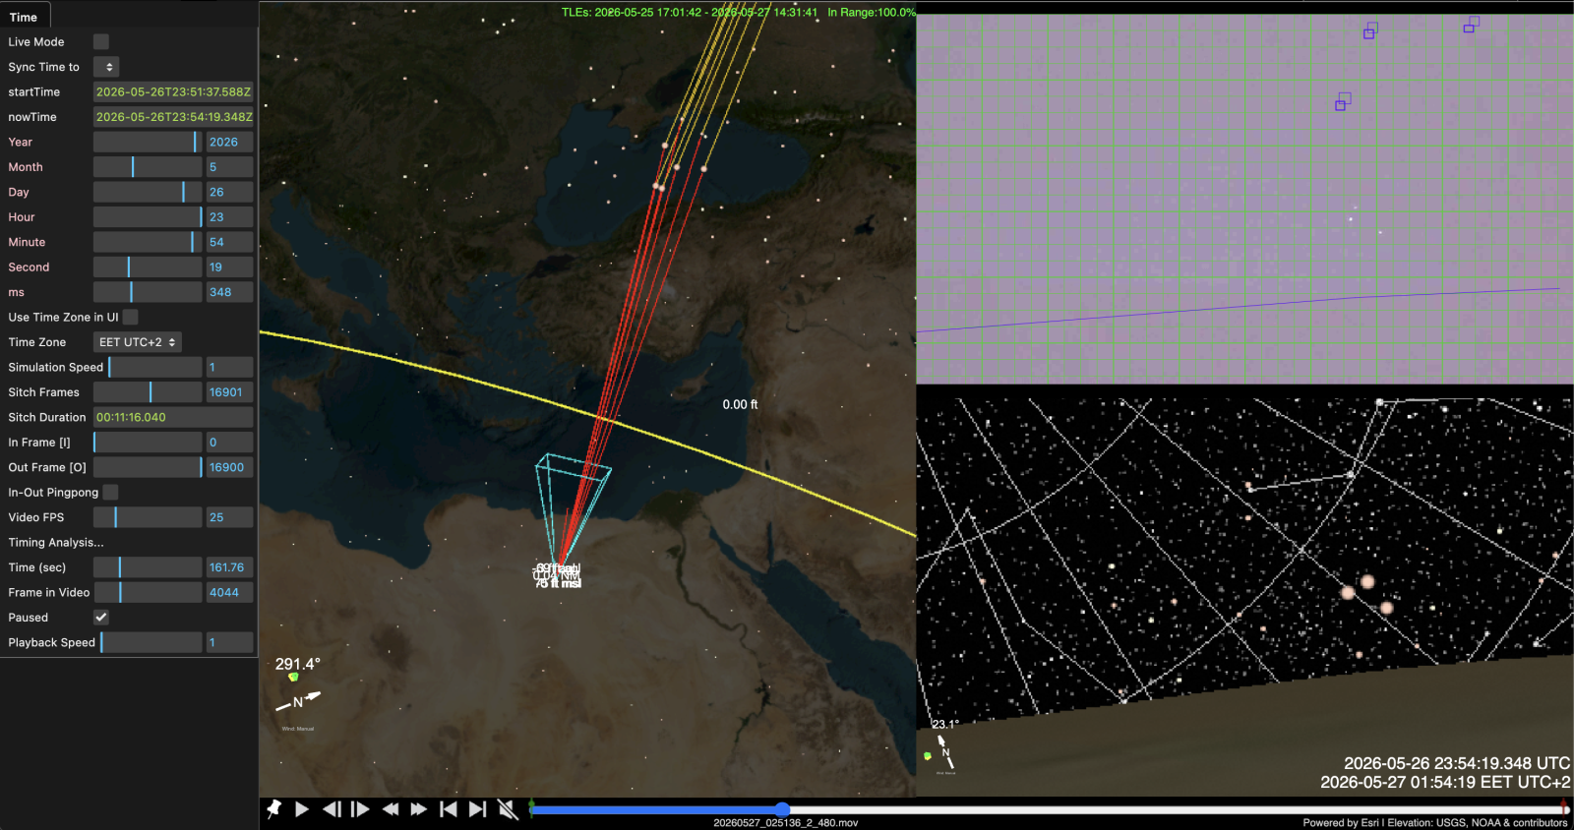Click the blue timeline scrubber handle
1574x830 pixels.
point(782,809)
